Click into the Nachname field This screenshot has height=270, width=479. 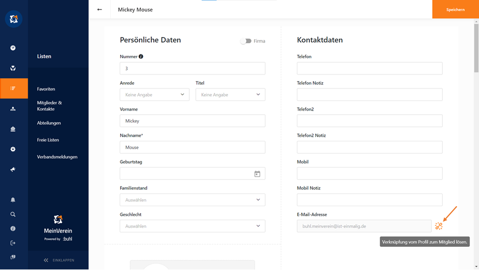192,147
